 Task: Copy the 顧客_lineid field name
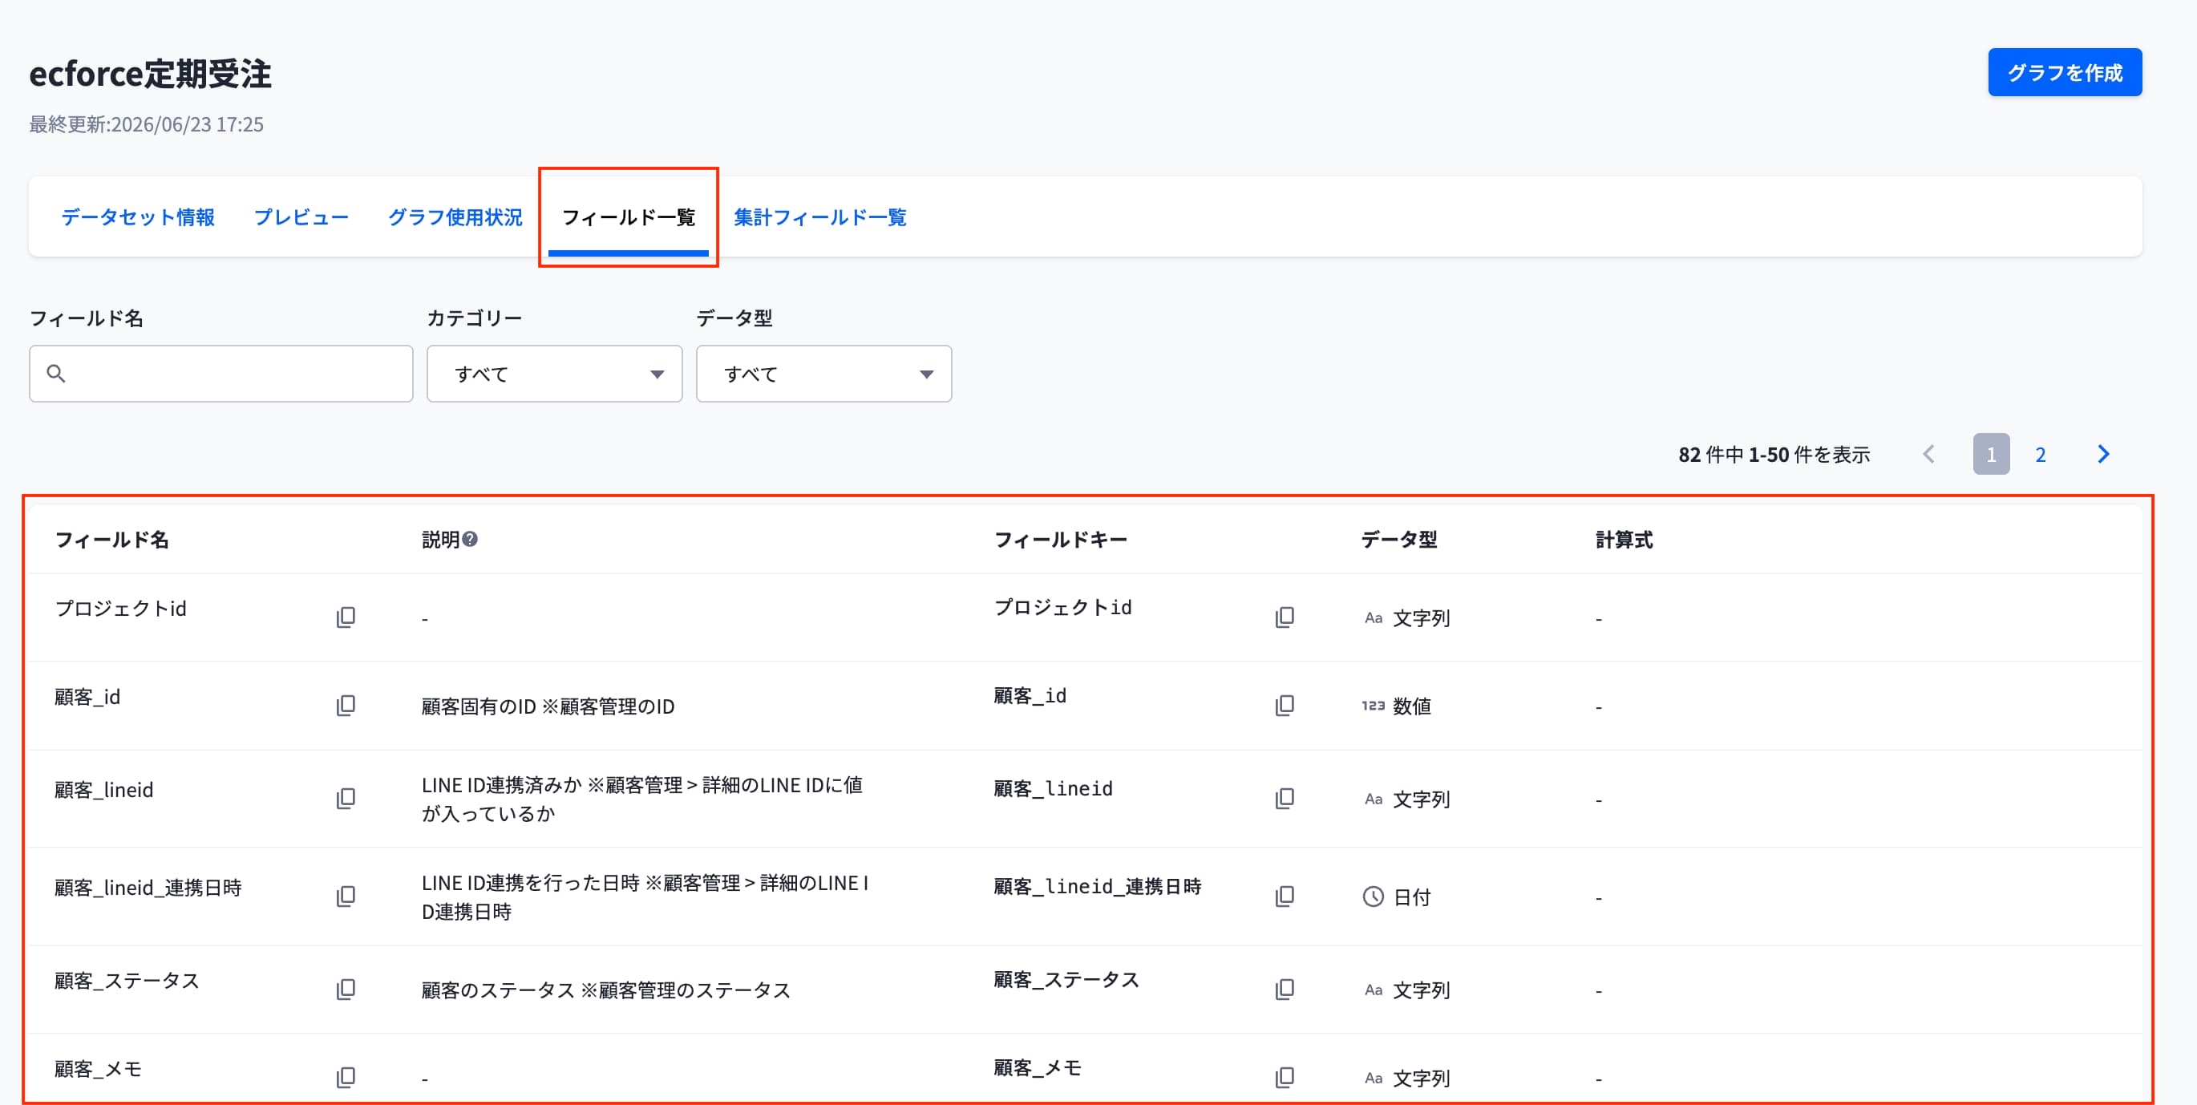click(346, 798)
